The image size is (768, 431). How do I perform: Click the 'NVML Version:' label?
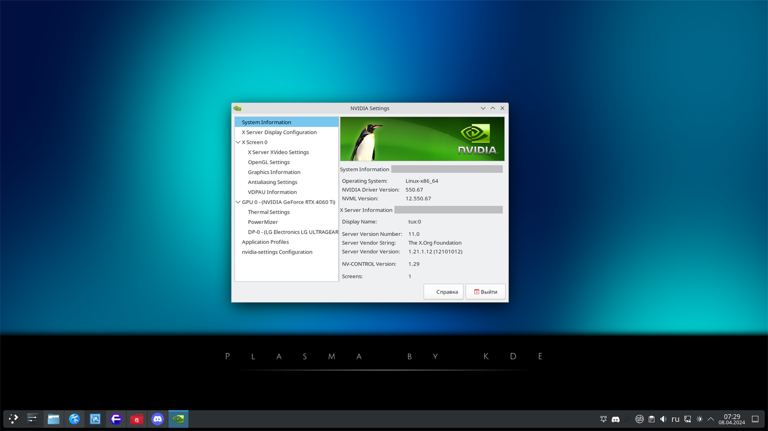click(360, 198)
